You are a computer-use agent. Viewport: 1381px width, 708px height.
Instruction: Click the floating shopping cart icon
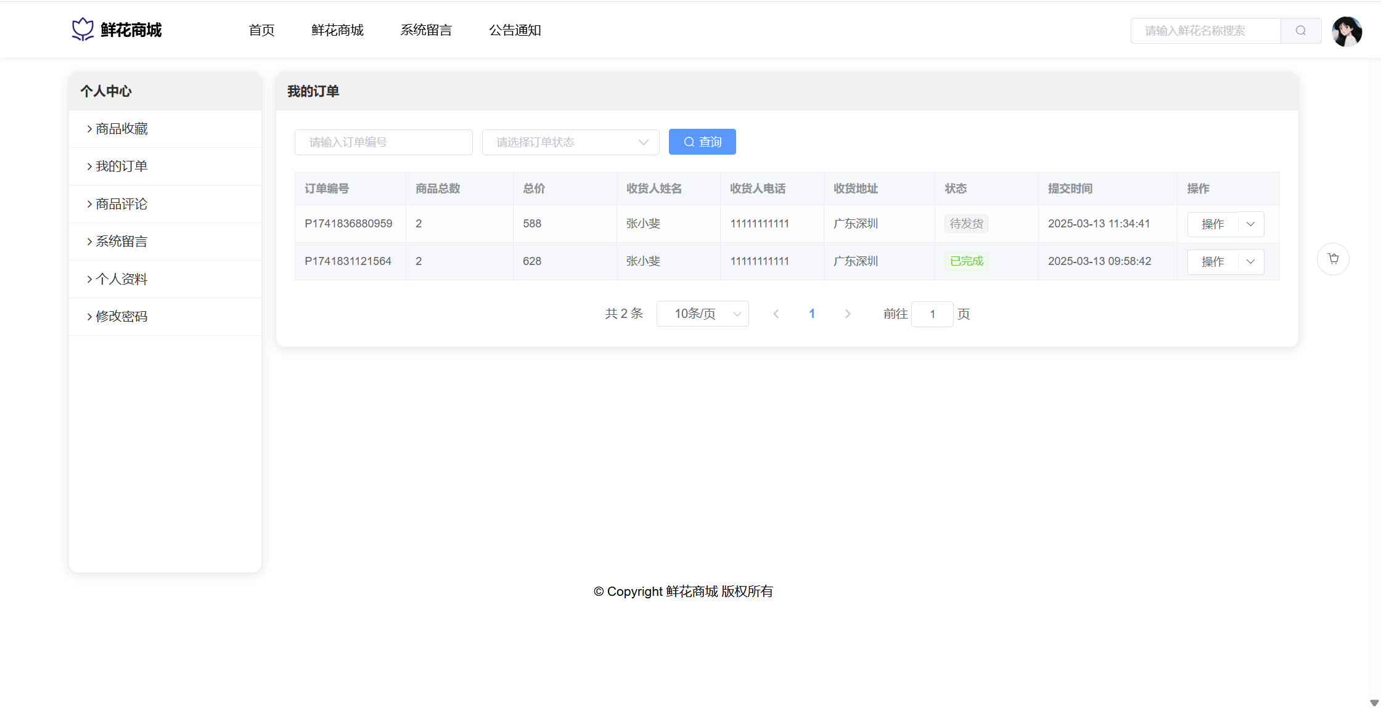tap(1333, 259)
